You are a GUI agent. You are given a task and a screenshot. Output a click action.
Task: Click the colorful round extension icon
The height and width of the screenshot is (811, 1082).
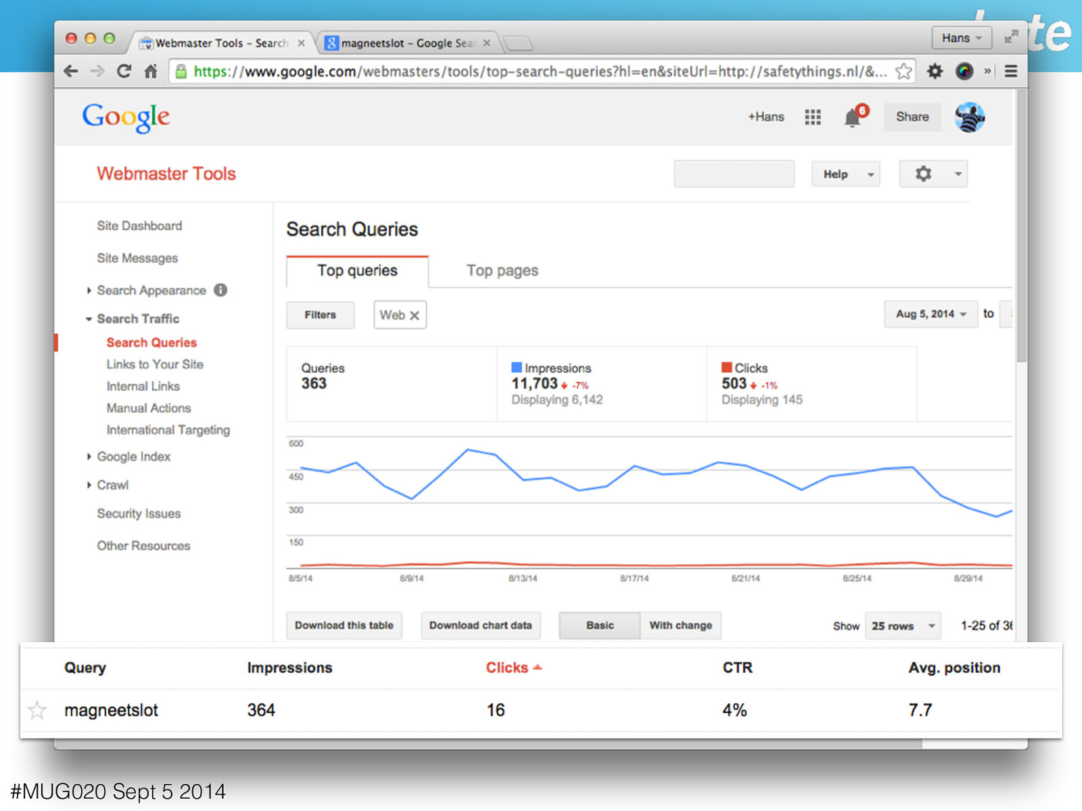point(964,71)
